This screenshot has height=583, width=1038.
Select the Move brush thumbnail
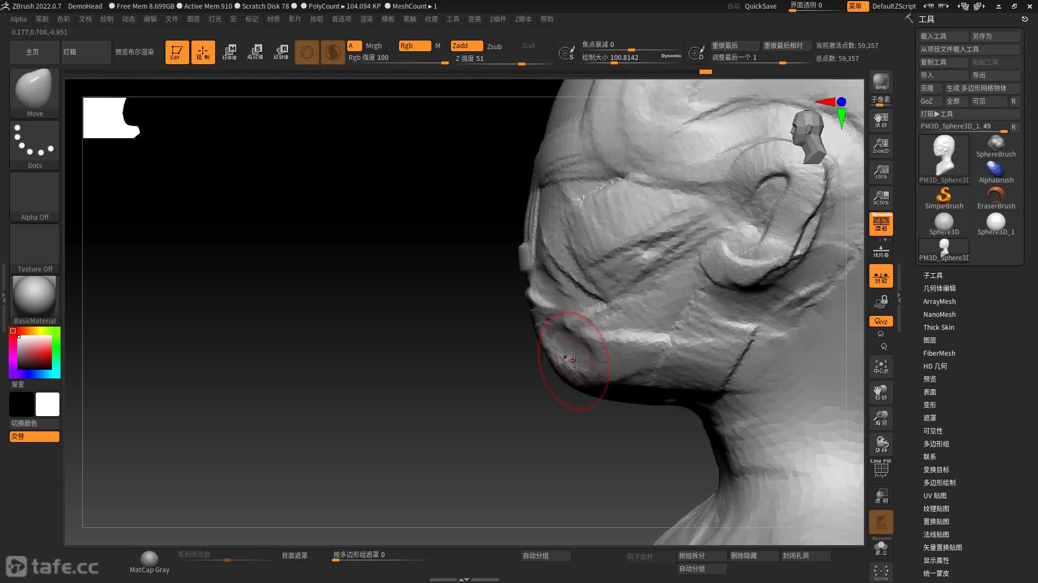pos(35,93)
